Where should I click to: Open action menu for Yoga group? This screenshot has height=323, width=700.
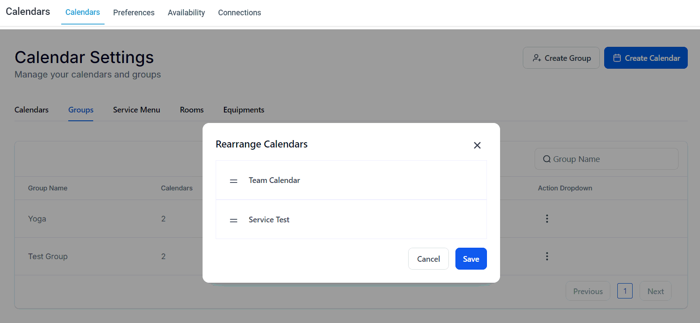[546, 219]
